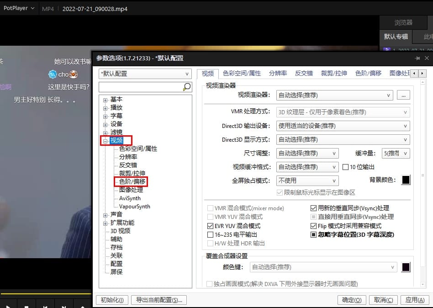Expand the 声音 tree node
The width and height of the screenshot is (433, 308).
tap(106, 215)
